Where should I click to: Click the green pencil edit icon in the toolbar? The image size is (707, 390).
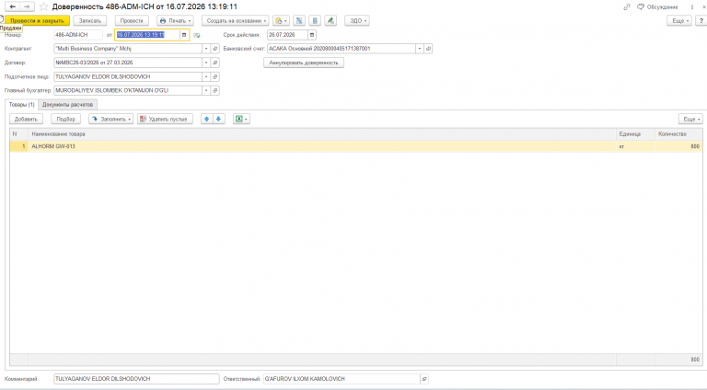[330, 21]
